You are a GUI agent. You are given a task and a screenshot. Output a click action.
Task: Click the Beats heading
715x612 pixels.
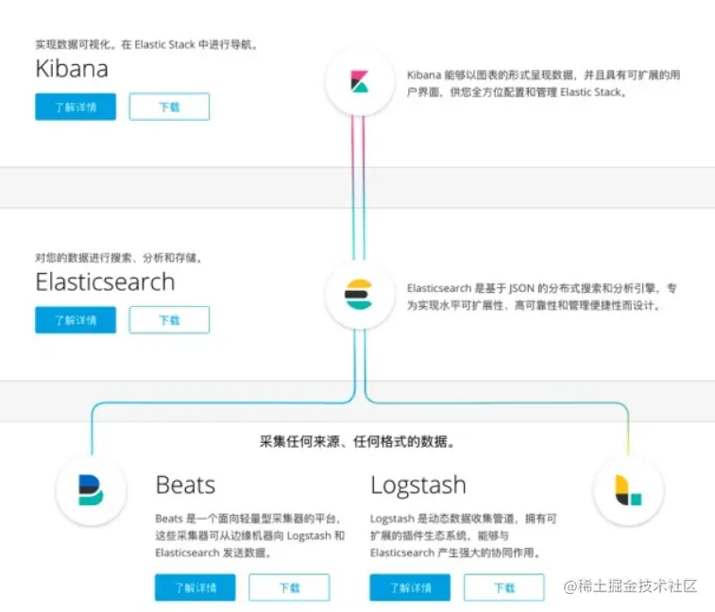click(185, 484)
